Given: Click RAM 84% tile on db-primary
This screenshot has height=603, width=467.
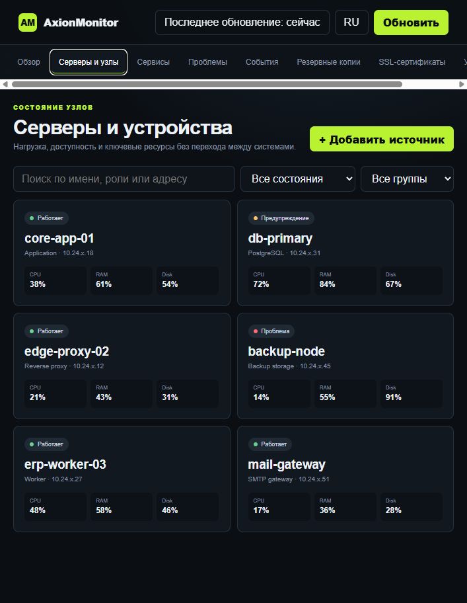Looking at the screenshot, I should coord(345,280).
